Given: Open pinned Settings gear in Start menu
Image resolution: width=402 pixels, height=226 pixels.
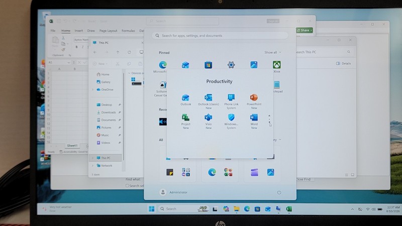Looking at the screenshot, I should pyautogui.click(x=231, y=65).
